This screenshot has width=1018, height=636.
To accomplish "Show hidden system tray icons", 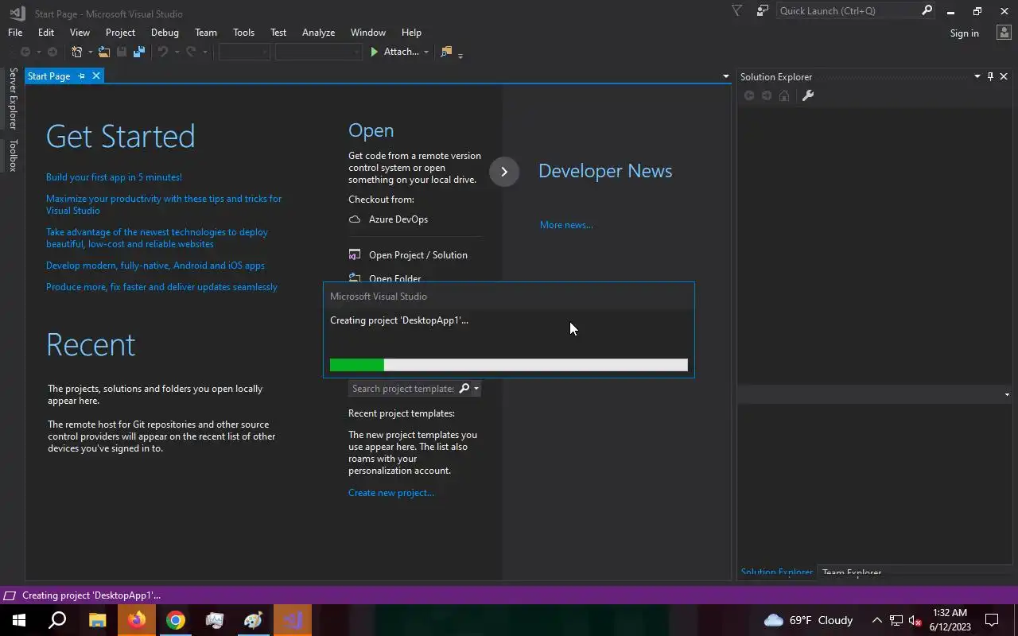I will 877,620.
